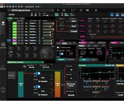Adjust the Common volume slider
The image size is (124, 104).
point(48,15)
